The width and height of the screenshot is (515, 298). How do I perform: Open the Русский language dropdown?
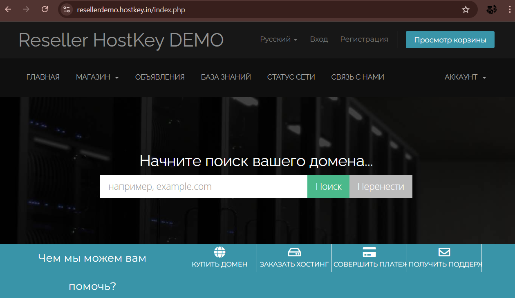[279, 40]
